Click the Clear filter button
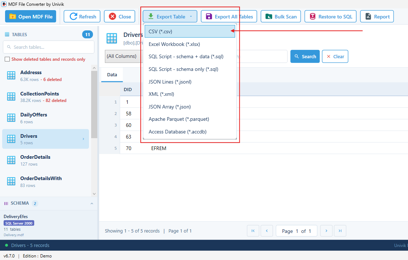Image resolution: width=408 pixels, height=260 pixels. pyautogui.click(x=335, y=56)
